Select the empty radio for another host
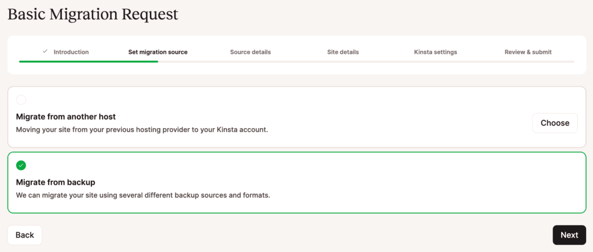Screen dimensions: 593x252 [x=21, y=100]
